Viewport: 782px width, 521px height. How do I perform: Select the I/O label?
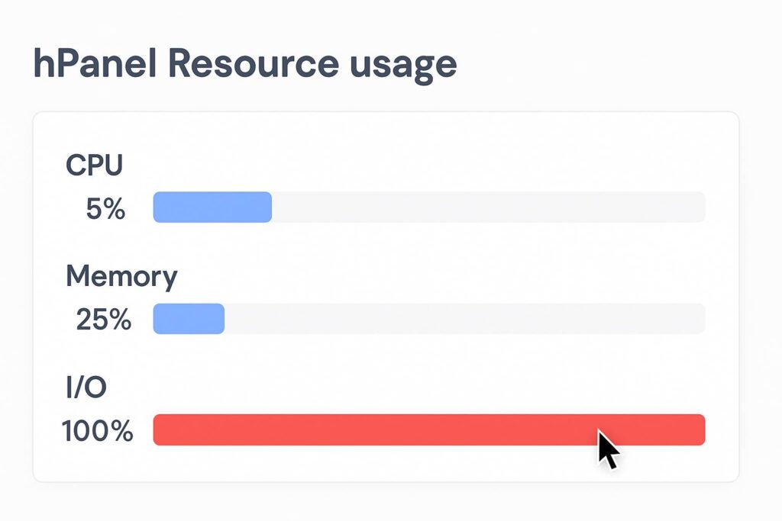[86, 388]
